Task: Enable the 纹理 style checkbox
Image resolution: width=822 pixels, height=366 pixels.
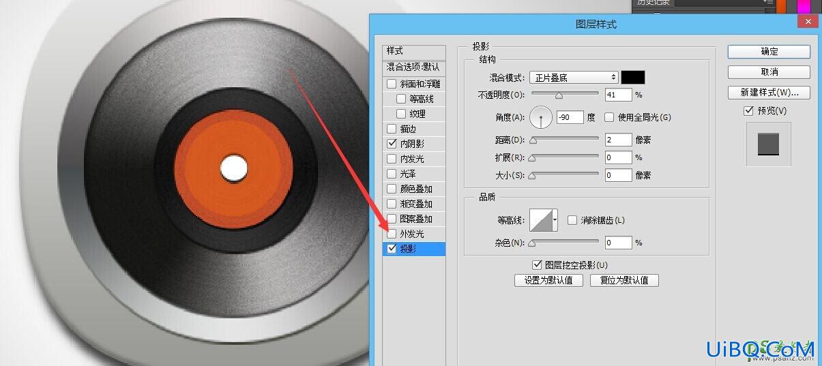Action: tap(401, 114)
